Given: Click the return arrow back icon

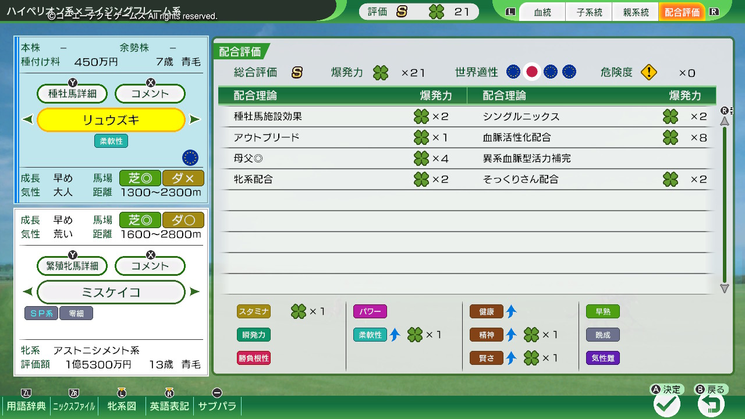Looking at the screenshot, I should click(x=711, y=404).
